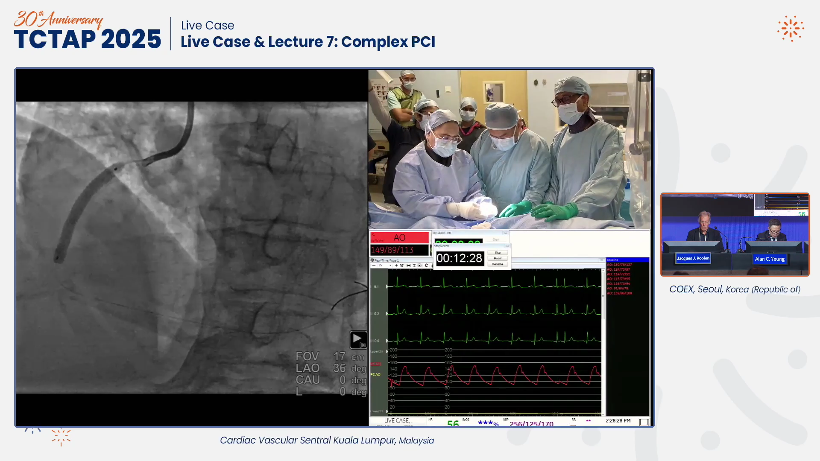Viewport: 820px width, 461px height.
Task: Select the AO: 139/86/108 entry
Action: point(619,293)
